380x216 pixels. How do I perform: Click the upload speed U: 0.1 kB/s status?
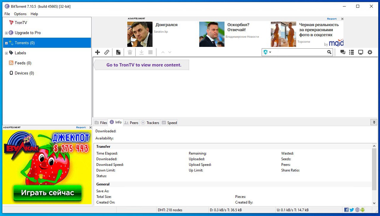(x=293, y=210)
